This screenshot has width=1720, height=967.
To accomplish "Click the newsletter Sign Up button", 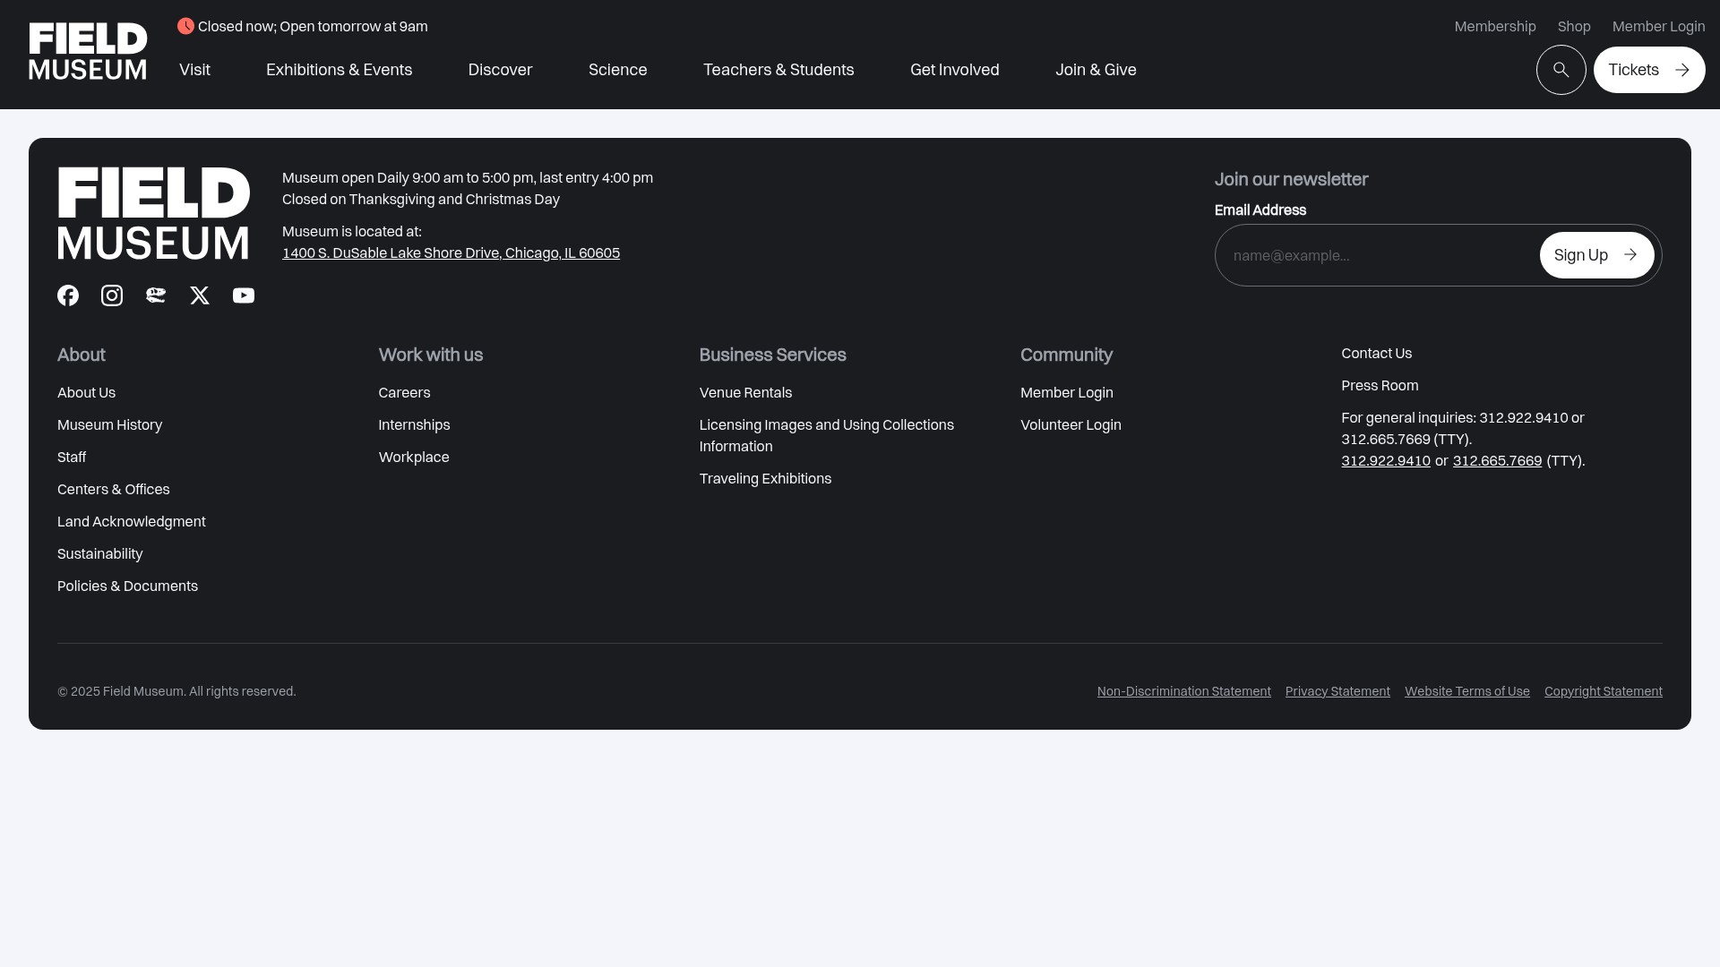I will 1597,255.
